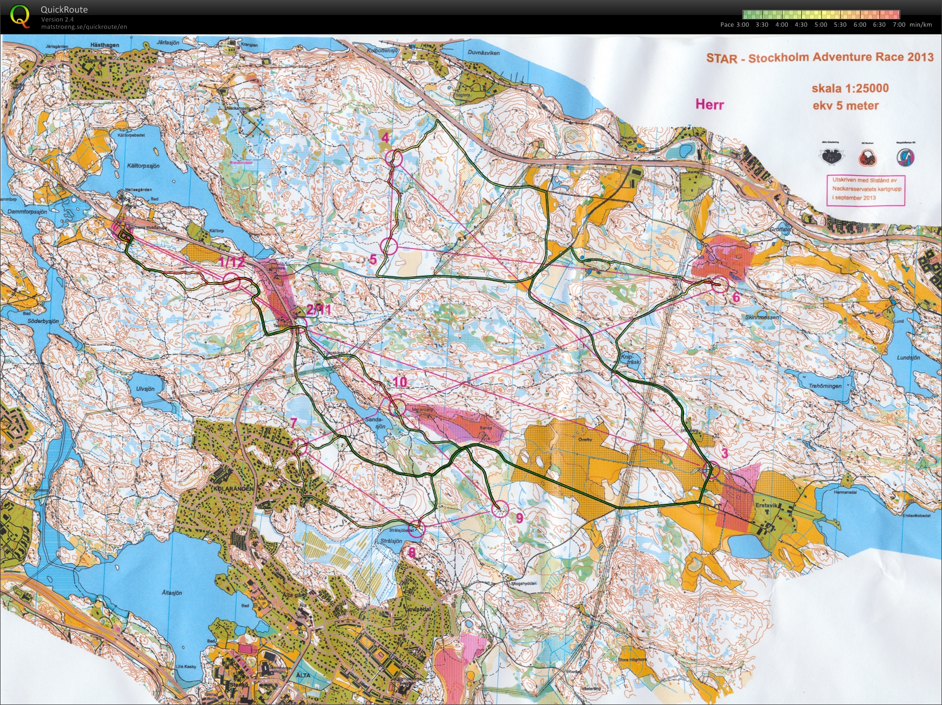
Task: Click the 'Lundsjön' lake label
Action: tap(909, 358)
